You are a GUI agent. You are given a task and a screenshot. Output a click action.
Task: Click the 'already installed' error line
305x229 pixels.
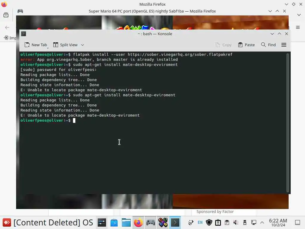tap(99, 59)
